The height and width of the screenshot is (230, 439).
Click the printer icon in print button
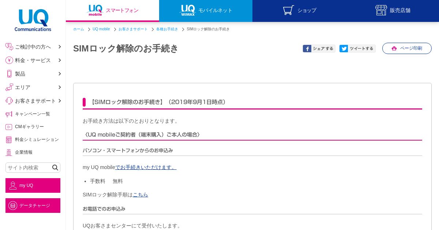pyautogui.click(x=394, y=49)
